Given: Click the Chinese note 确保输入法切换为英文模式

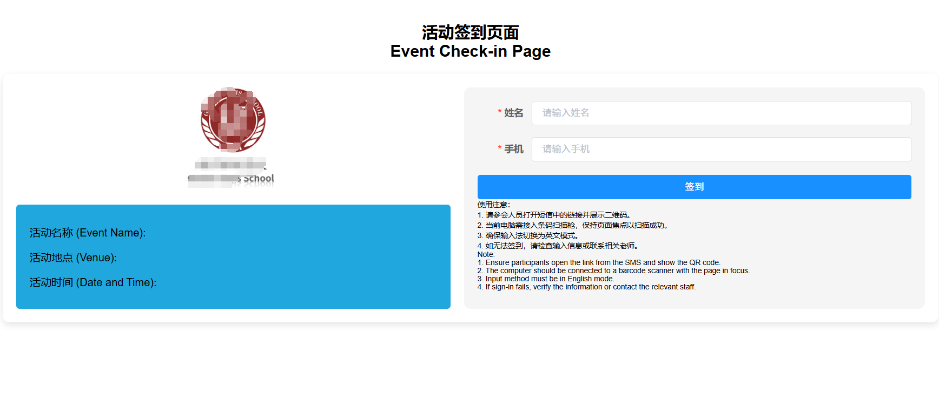Looking at the screenshot, I should [x=530, y=235].
